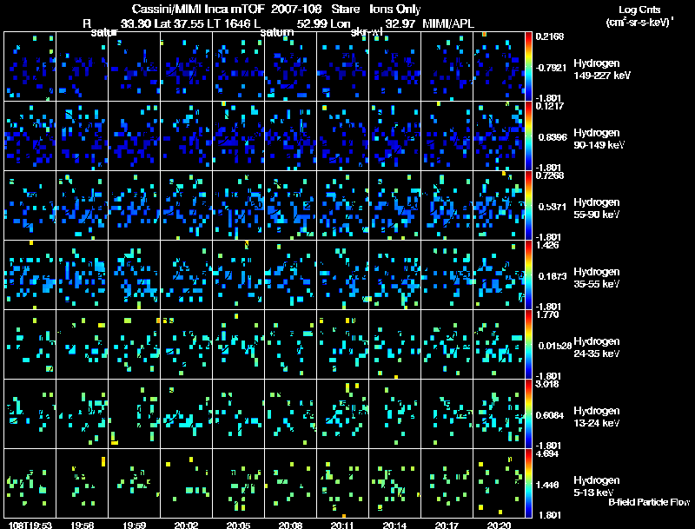Select the Hydrogen 35-55 keV panel at 20:14

pos(395,275)
